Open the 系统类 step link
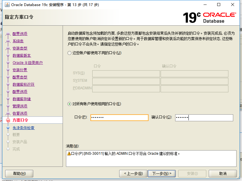 tap(18, 41)
